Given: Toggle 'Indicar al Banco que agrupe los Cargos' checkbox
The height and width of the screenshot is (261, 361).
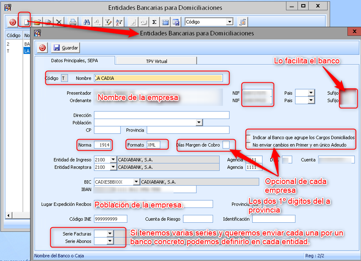Looking at the screenshot, I should (249, 138).
